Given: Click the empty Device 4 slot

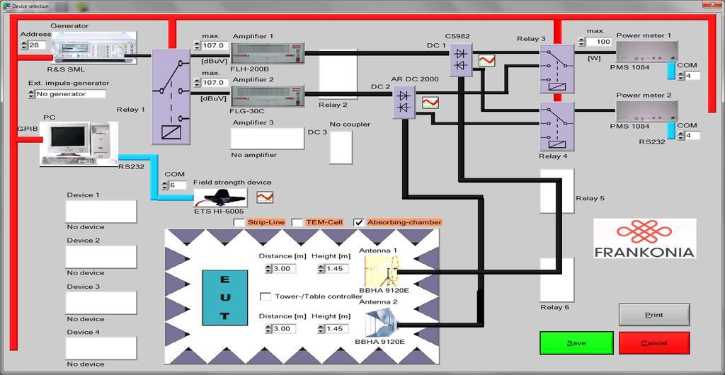Looking at the screenshot, I should [101, 348].
